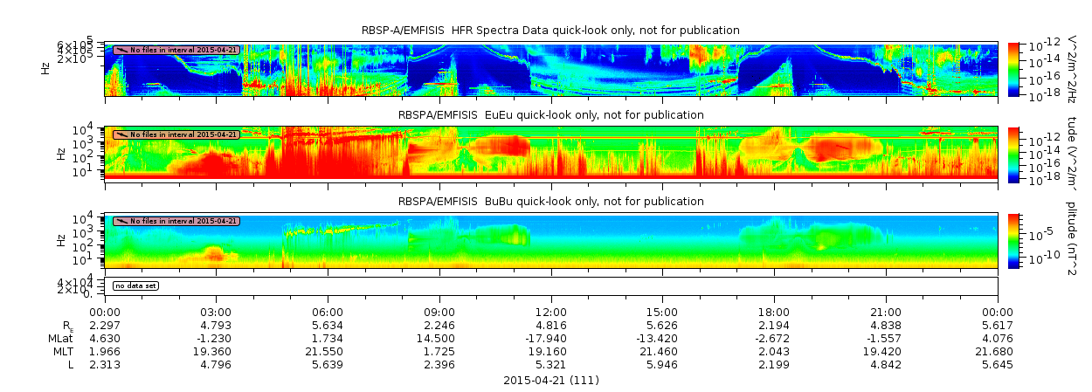Click the Re value 2.246
Viewport: 1092px width, 392px height.
(439, 326)
